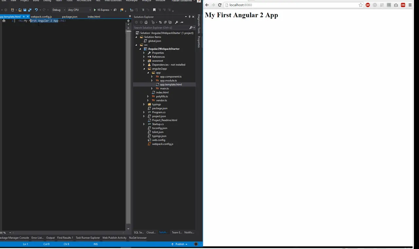This screenshot has width=419, height=249.
Task: Focus the Search Solution Explorer field
Action: point(161,28)
